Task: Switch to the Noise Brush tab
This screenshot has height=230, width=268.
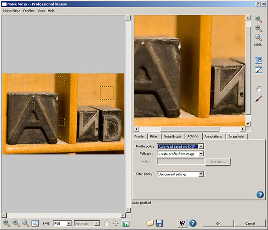Action: (172, 136)
